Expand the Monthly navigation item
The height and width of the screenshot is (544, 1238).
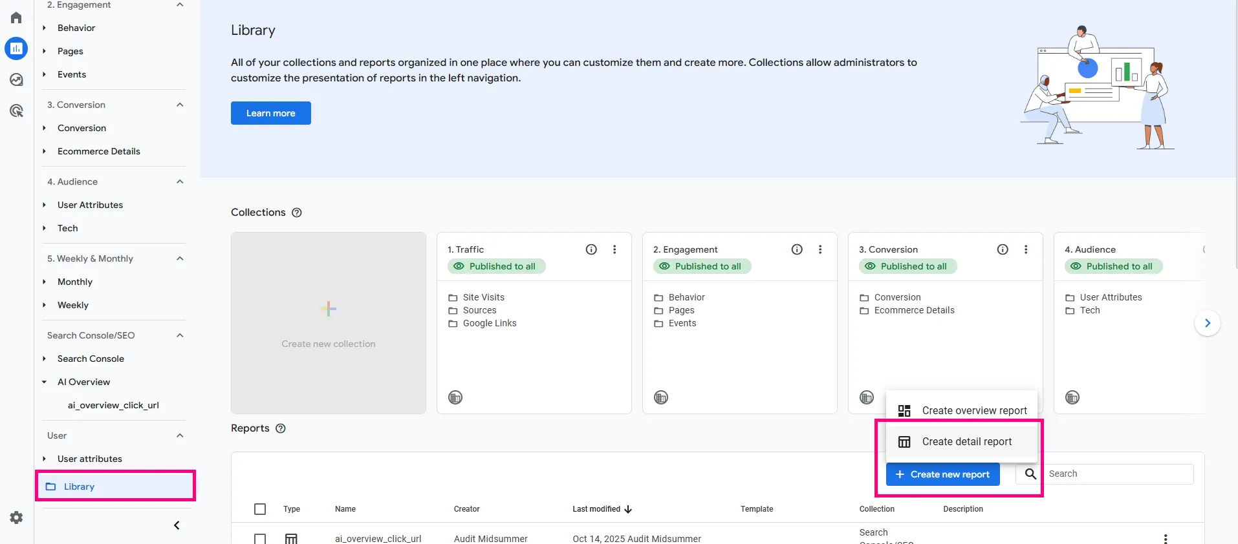tap(45, 282)
